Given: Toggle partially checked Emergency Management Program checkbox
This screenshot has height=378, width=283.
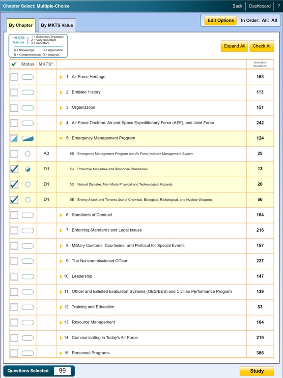Looking at the screenshot, I should tap(14, 138).
